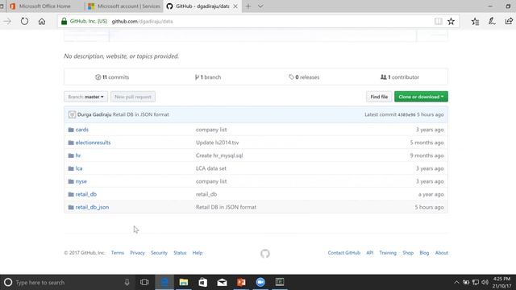Click the Windows search box

pos(68,283)
